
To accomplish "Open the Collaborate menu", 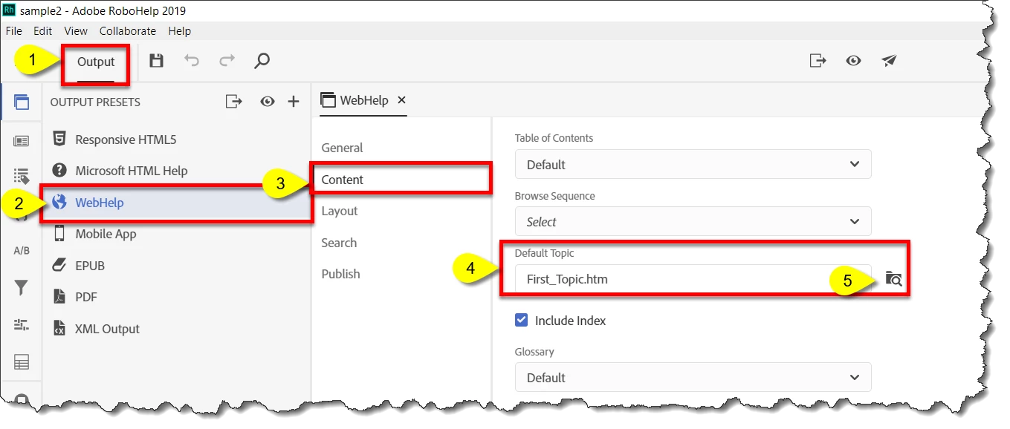I will click(x=128, y=30).
